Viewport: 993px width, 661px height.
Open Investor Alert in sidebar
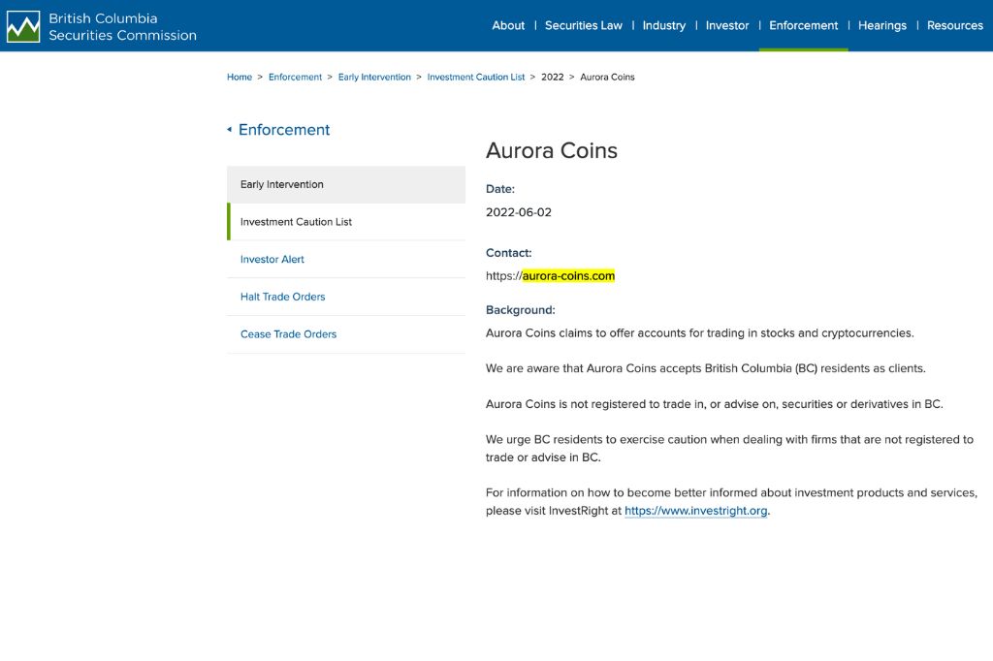point(346,259)
